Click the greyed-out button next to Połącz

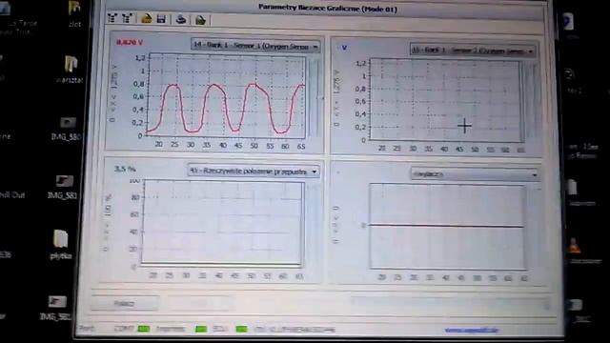click(198, 304)
